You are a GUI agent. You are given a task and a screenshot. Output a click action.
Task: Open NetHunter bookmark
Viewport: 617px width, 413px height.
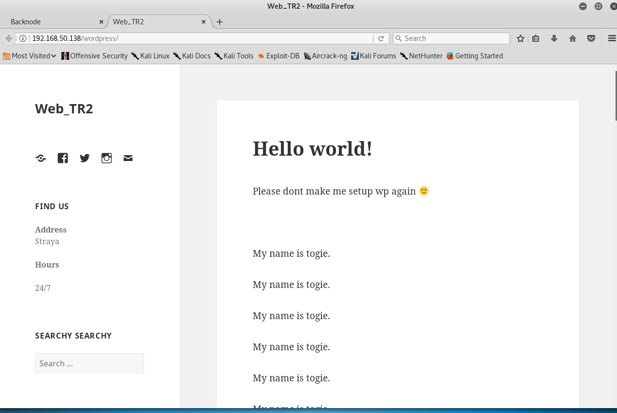421,56
